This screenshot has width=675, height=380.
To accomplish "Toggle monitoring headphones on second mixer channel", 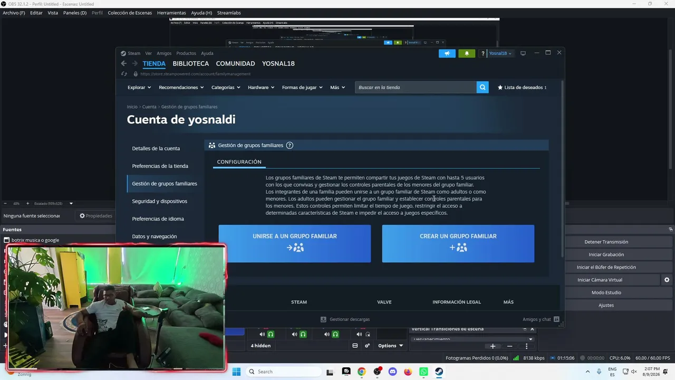I will click(303, 334).
